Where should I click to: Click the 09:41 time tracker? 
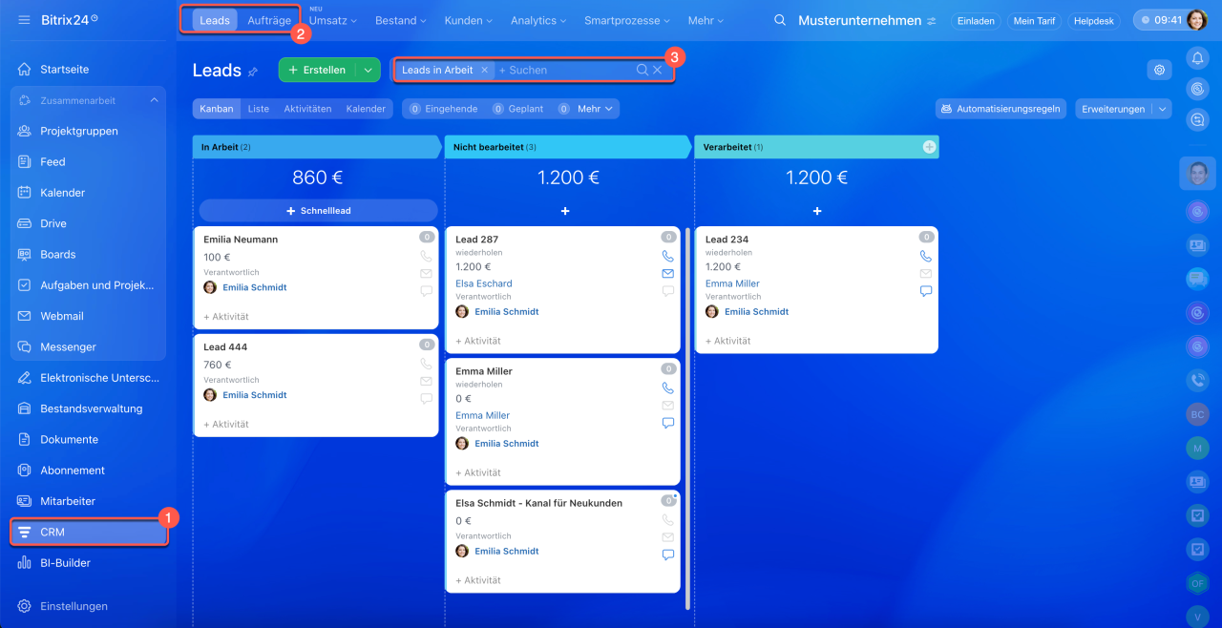point(1160,20)
